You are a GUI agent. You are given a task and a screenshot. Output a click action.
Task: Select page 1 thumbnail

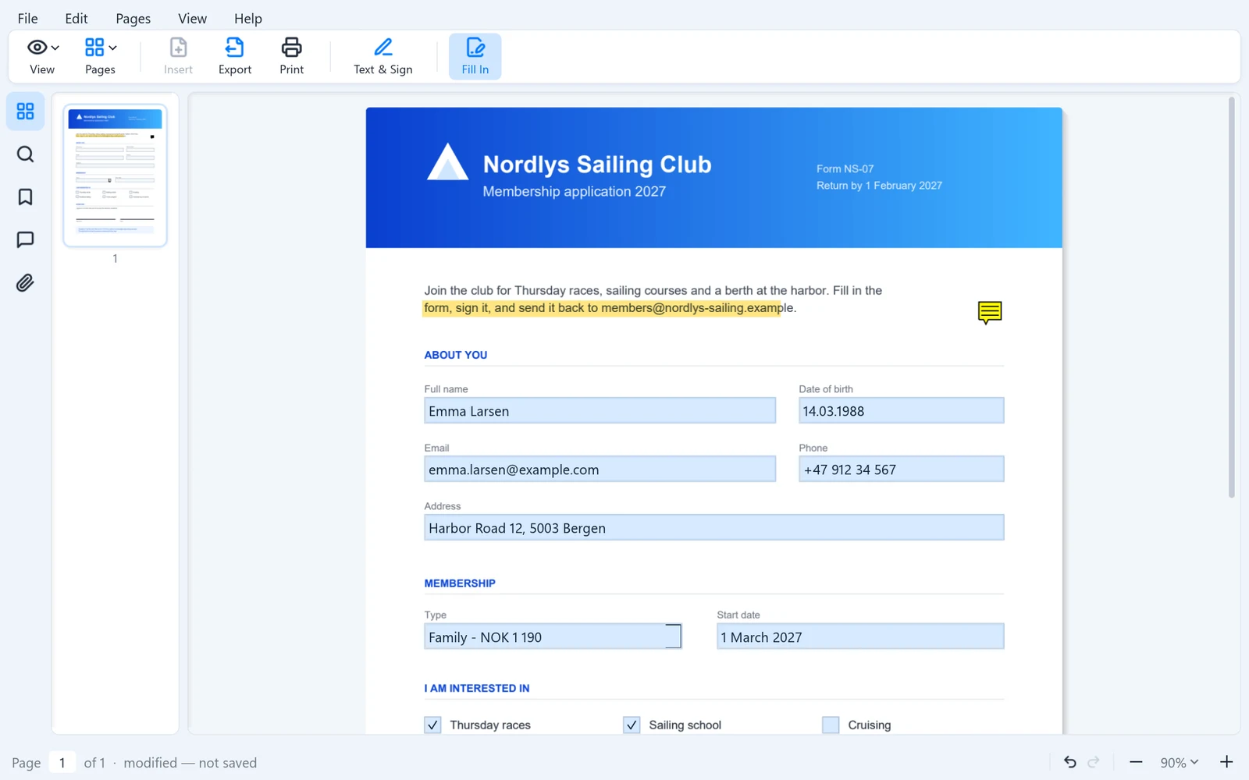[115, 175]
